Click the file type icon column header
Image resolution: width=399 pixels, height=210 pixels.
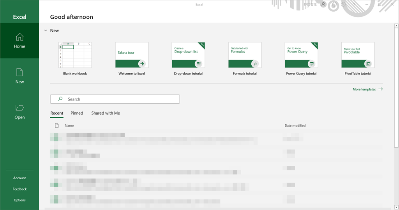click(x=57, y=125)
